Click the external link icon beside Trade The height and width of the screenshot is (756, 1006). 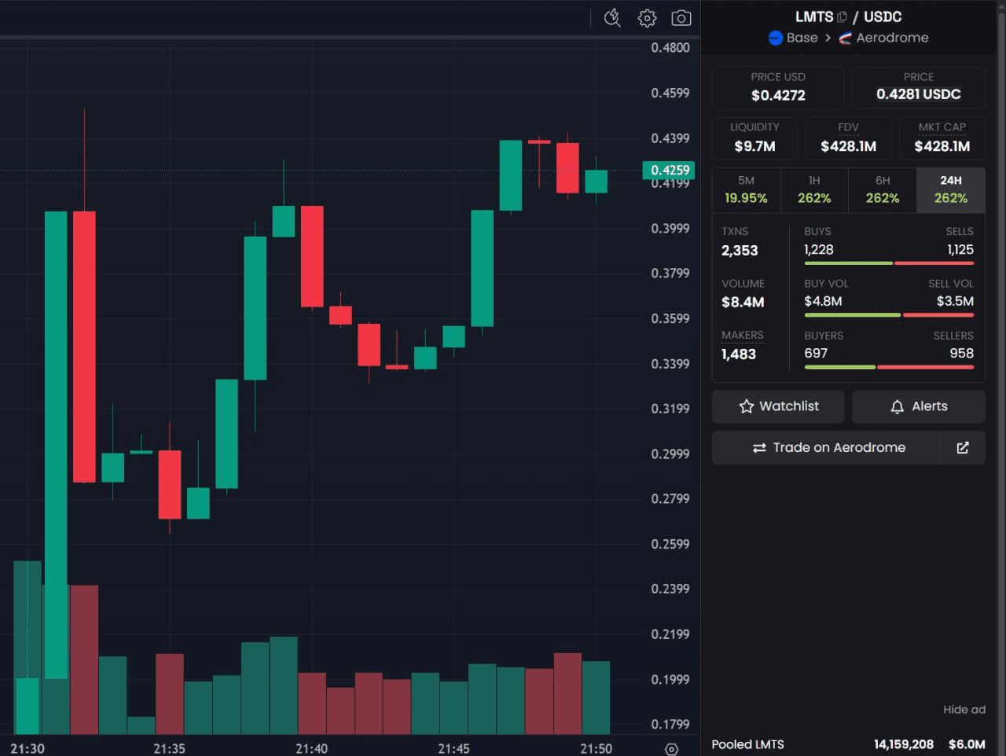(x=963, y=448)
